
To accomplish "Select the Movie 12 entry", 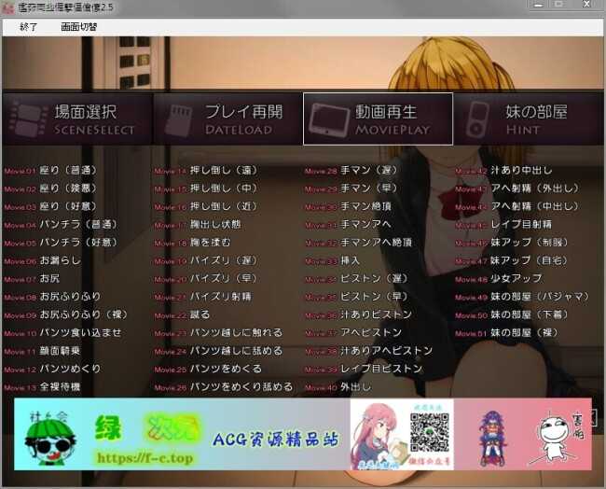I will tap(52, 369).
